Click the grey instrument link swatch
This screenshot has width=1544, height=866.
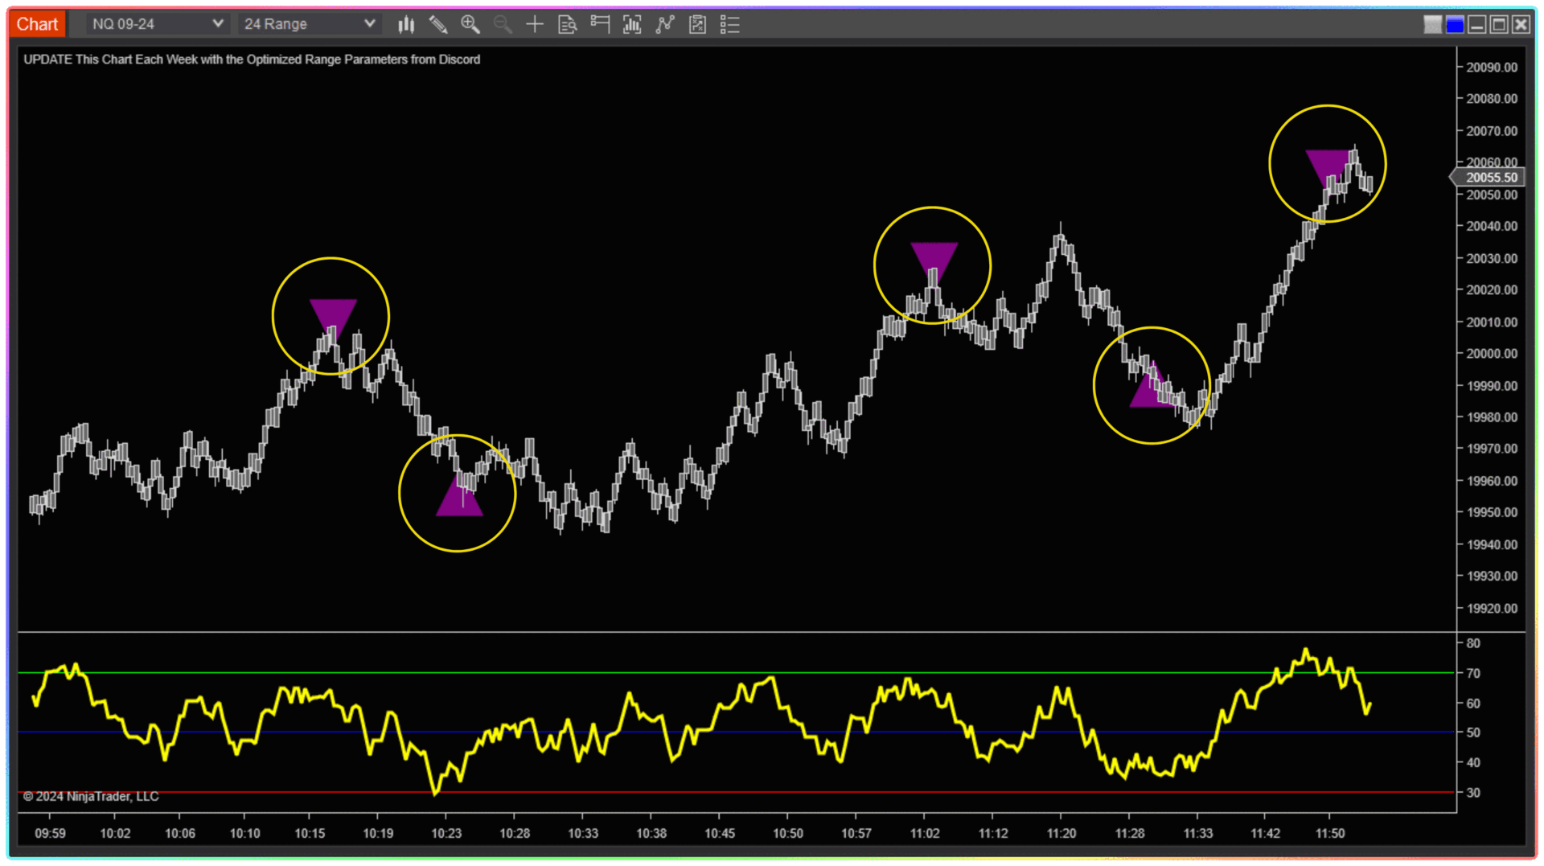click(x=1432, y=25)
